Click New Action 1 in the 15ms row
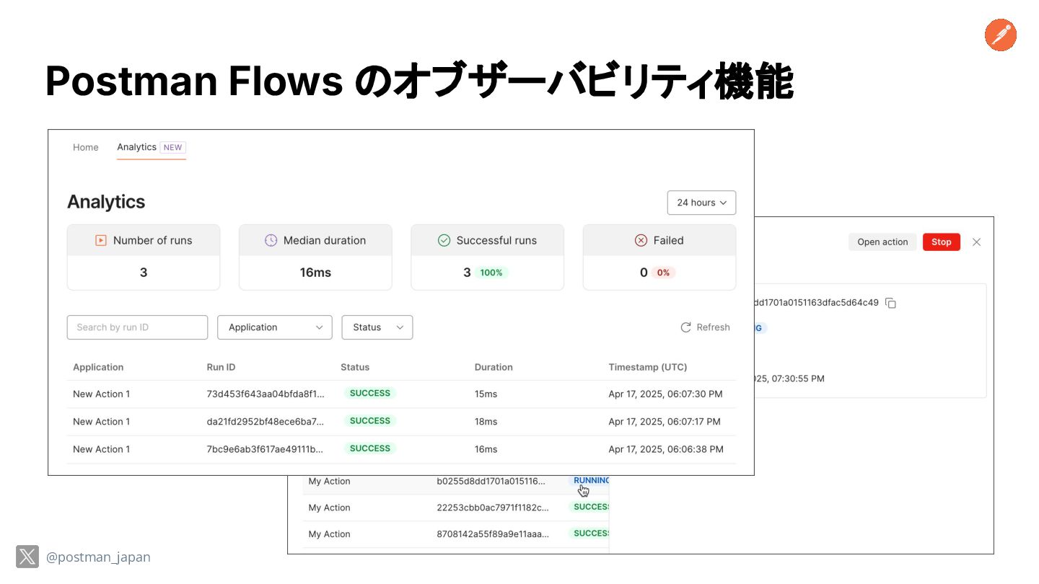1039x584 pixels. 102,394
